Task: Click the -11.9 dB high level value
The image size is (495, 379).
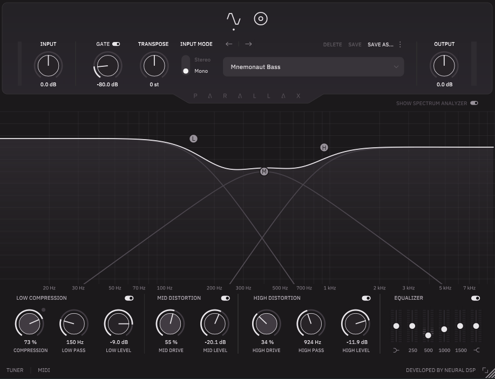Action: [356, 342]
